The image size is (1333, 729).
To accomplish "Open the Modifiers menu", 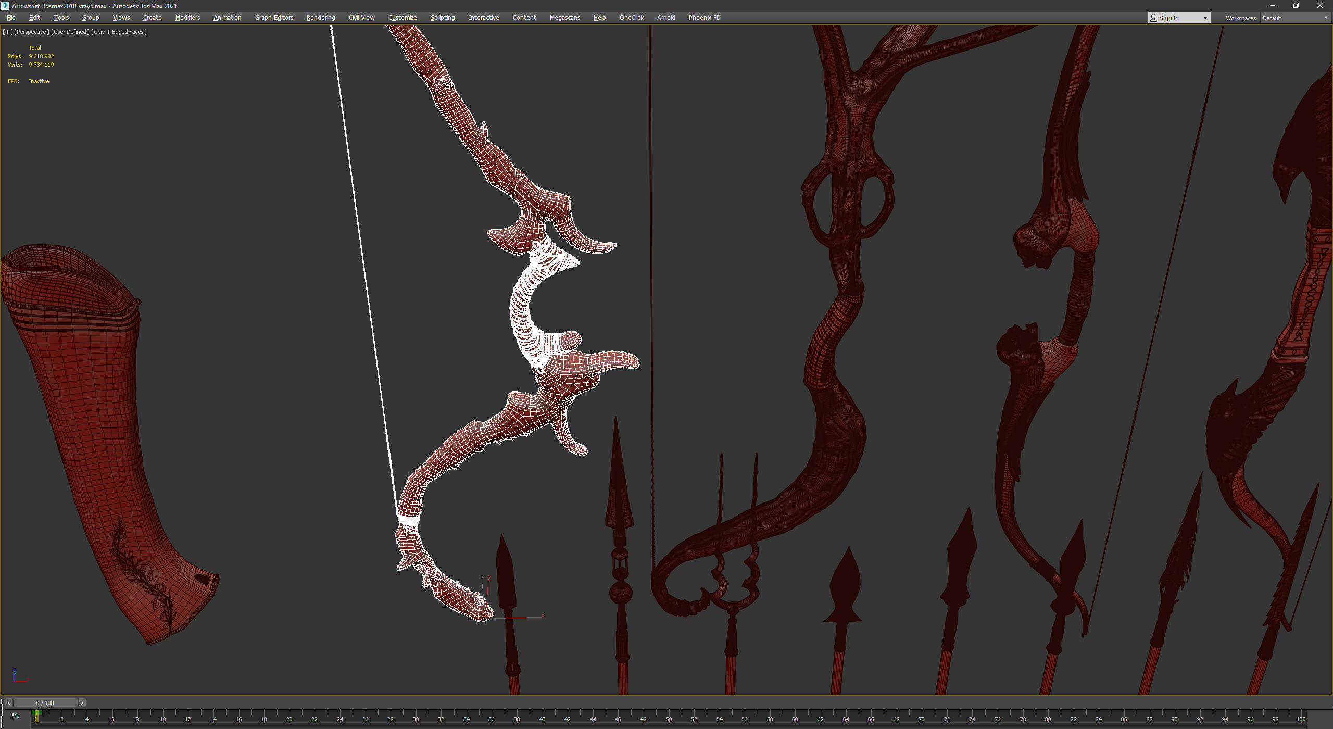I will 187,18.
